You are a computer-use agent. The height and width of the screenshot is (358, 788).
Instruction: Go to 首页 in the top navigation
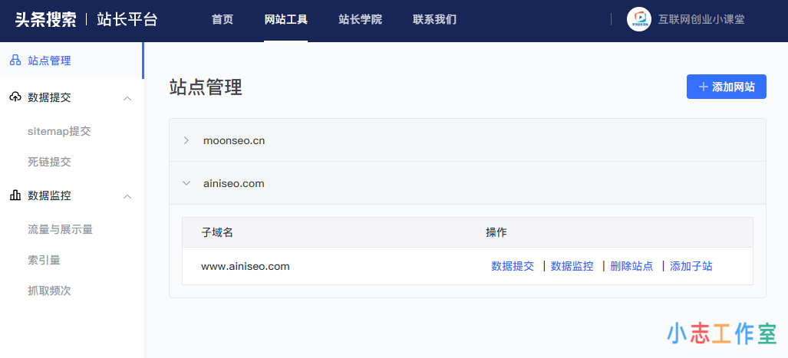223,20
